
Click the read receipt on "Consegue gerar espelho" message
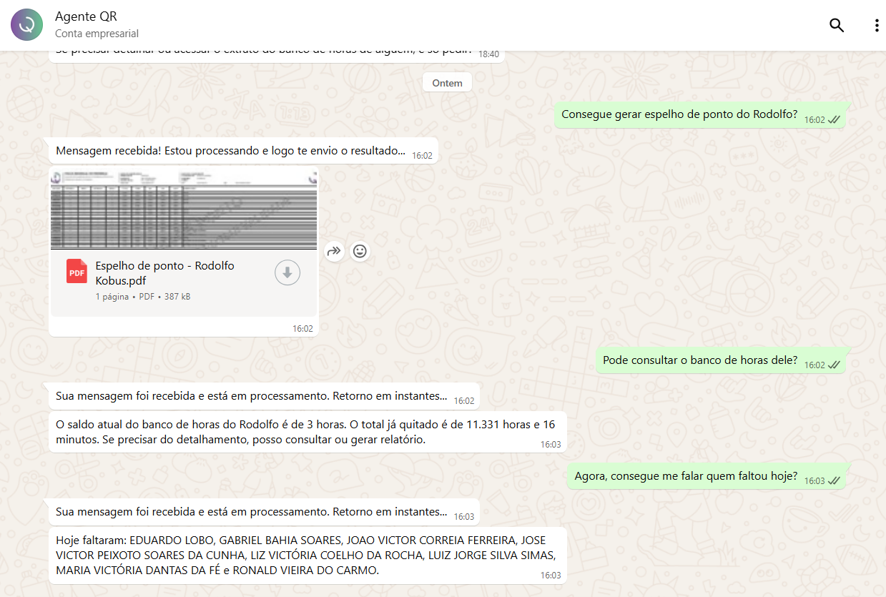(834, 120)
